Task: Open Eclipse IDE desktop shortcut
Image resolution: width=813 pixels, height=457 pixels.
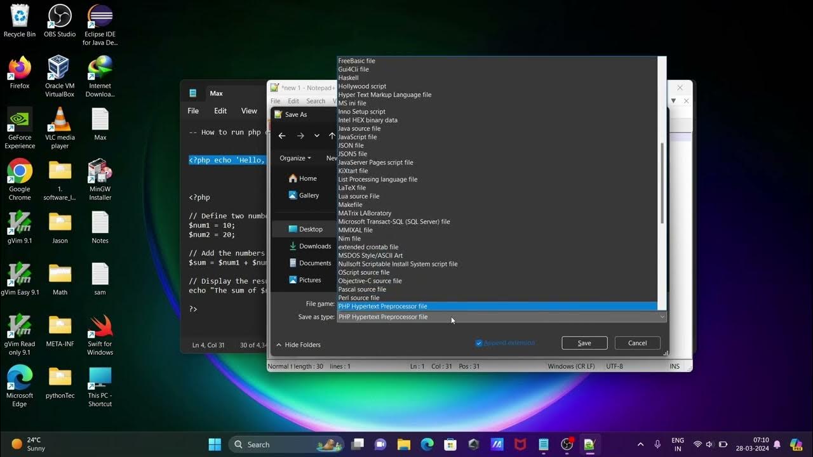Action: (100, 25)
